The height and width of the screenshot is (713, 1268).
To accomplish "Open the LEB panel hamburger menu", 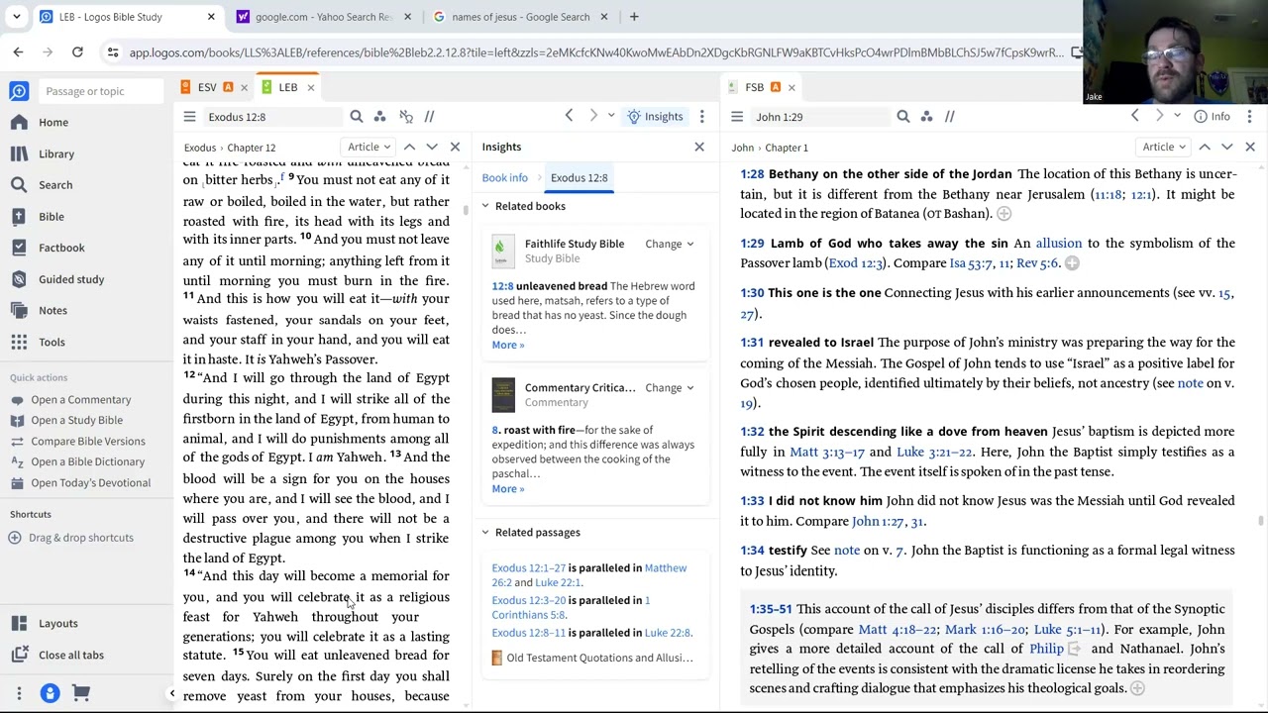I will [189, 117].
